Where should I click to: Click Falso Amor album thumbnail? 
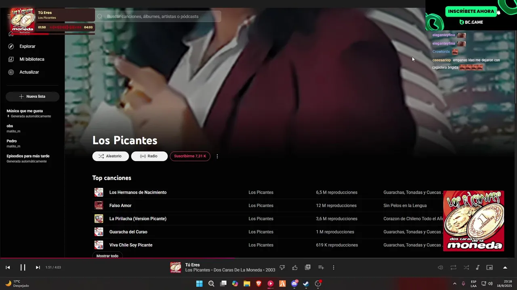99,205
